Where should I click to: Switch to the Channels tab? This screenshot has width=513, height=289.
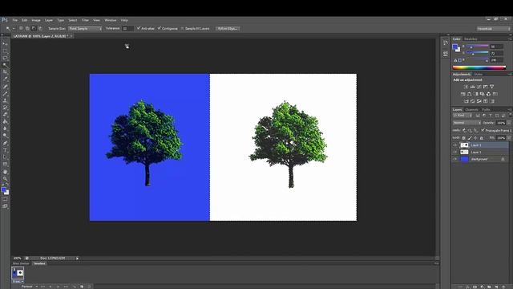[x=472, y=109]
